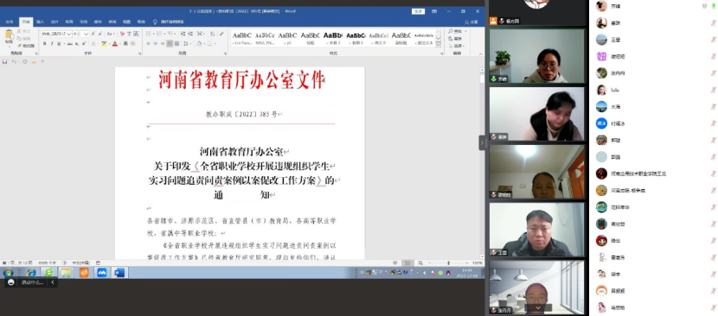Open the Insert ribbon tab
718x316 pixels.
coord(40,22)
